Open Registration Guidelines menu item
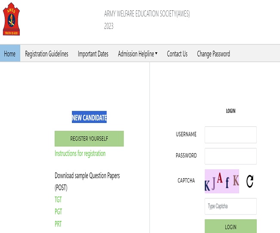The width and height of the screenshot is (280, 233). [47, 54]
